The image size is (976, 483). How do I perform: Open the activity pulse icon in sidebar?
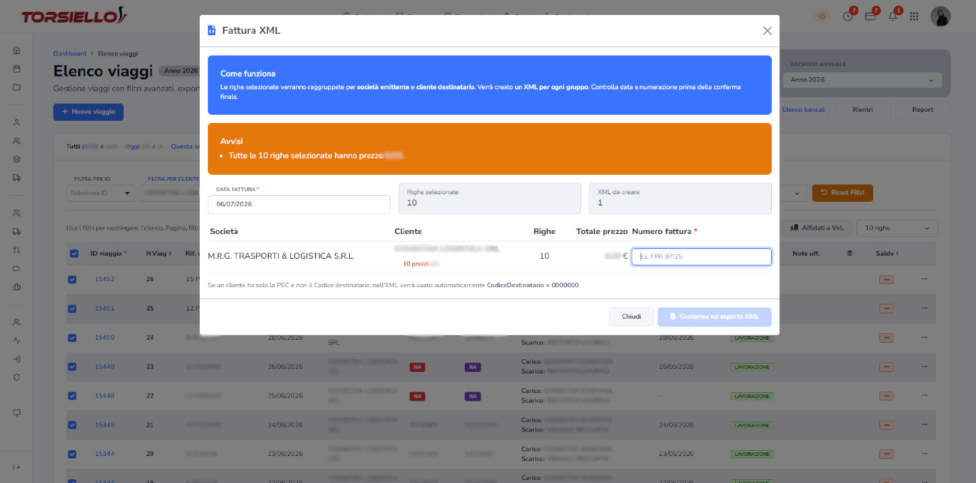(17, 340)
